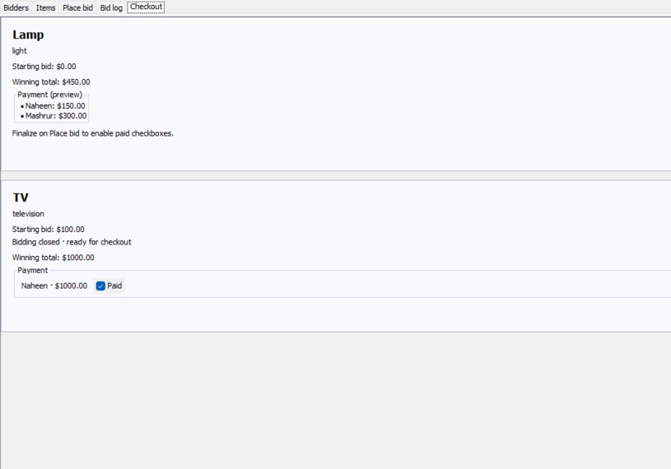Select the Checkout tab
This screenshot has height=469, width=671.
point(146,7)
